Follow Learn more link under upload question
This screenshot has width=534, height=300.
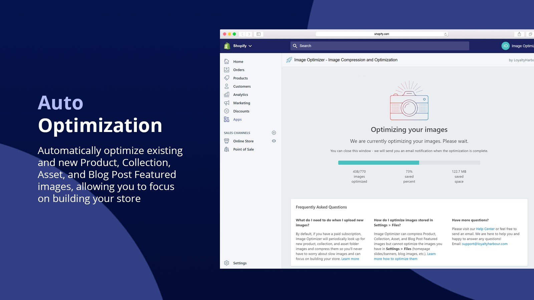[350, 259]
